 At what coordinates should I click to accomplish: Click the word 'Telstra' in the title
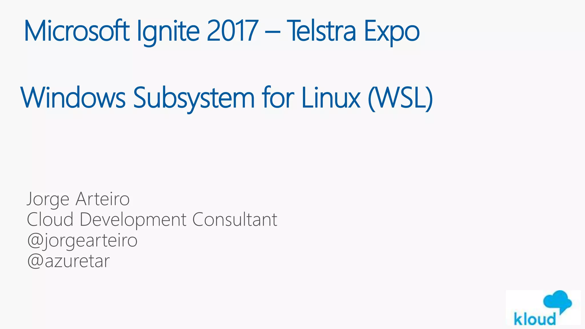(x=321, y=30)
